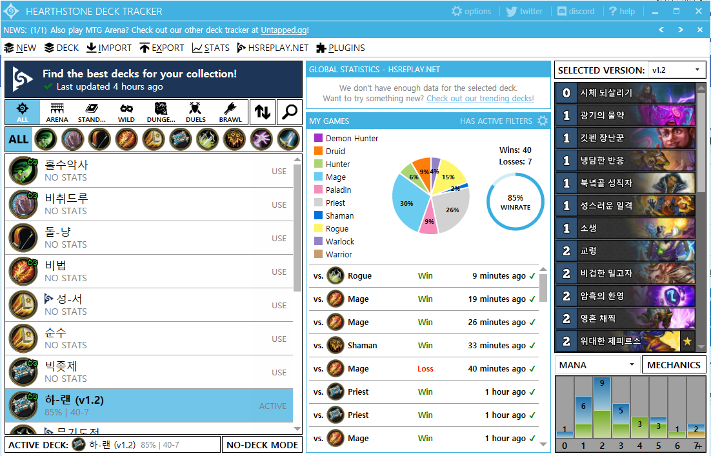
Task: Open the IMPORT menu
Action: coord(109,48)
